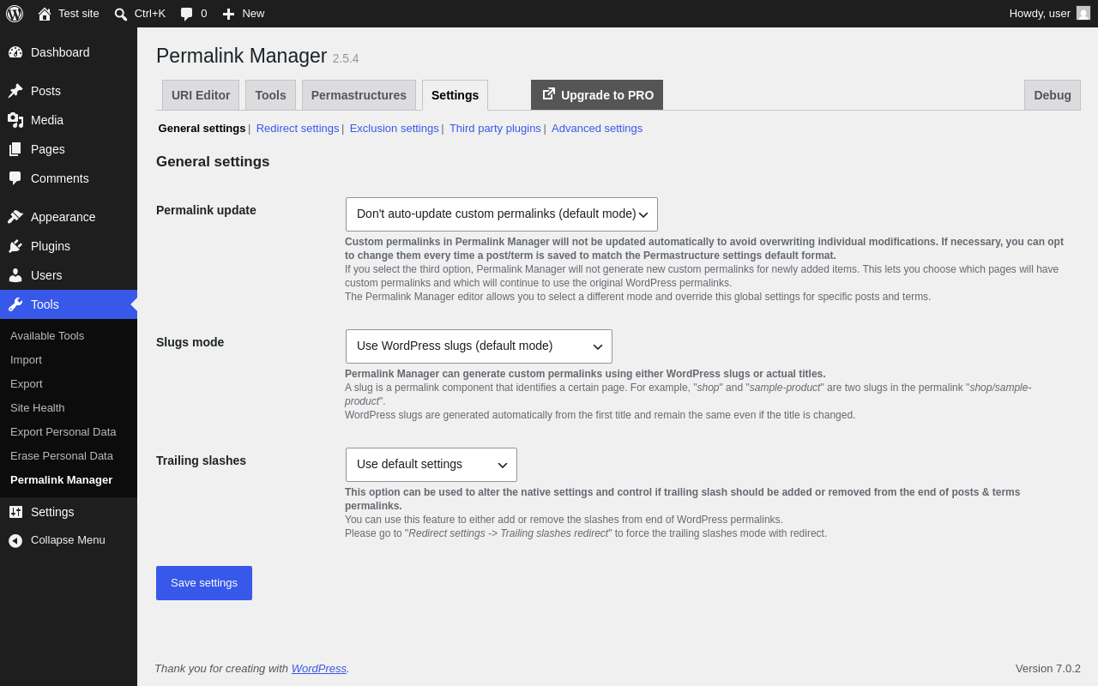The image size is (1098, 686).
Task: Open the Permalink update dropdown
Action: (x=502, y=214)
